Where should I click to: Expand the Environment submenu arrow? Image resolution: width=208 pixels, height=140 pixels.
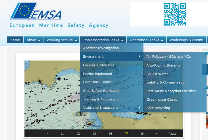[x=140, y=57]
